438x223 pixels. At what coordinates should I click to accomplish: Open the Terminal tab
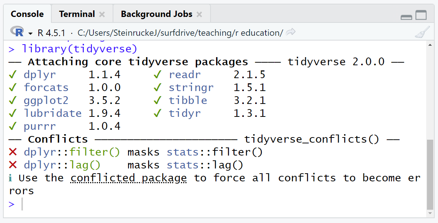(x=77, y=14)
